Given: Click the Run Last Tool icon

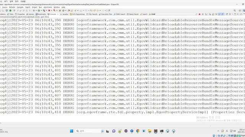Looking at the screenshot, I should (x=44, y=11).
